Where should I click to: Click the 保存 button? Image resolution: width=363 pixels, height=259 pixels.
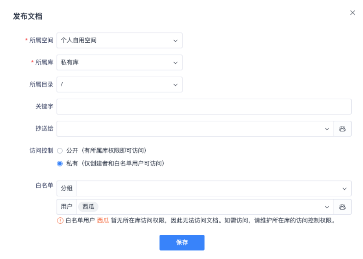point(182,242)
